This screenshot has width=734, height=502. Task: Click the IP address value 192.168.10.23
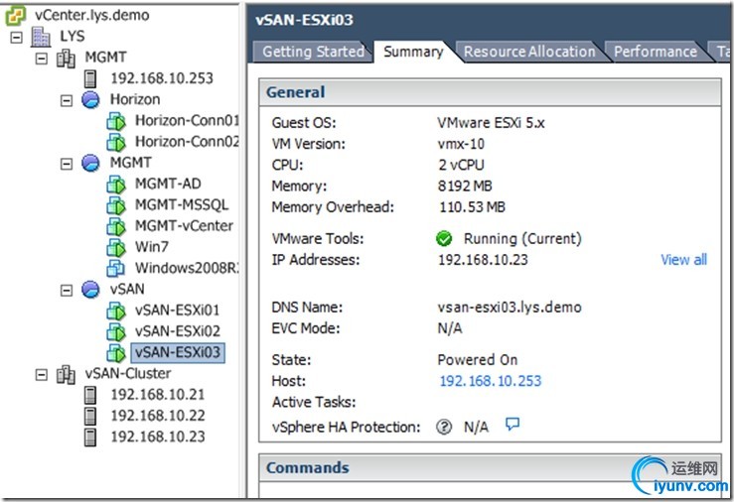[483, 260]
